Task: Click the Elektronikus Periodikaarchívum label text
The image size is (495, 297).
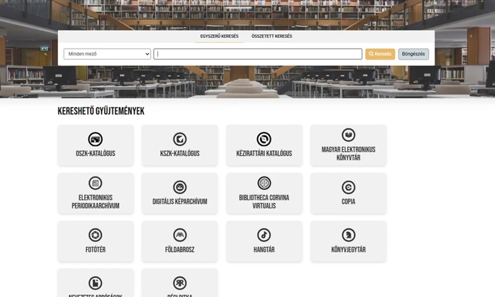Action: [x=96, y=201]
